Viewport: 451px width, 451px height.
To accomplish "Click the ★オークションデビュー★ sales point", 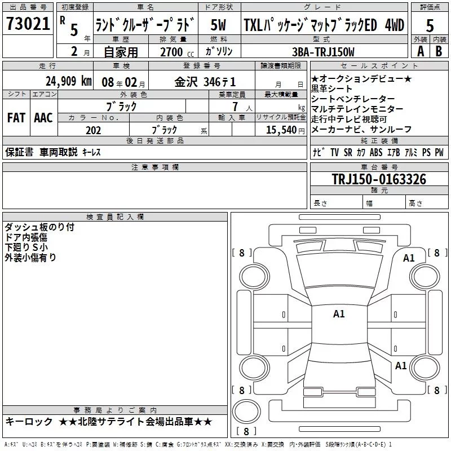I will click(361, 78).
